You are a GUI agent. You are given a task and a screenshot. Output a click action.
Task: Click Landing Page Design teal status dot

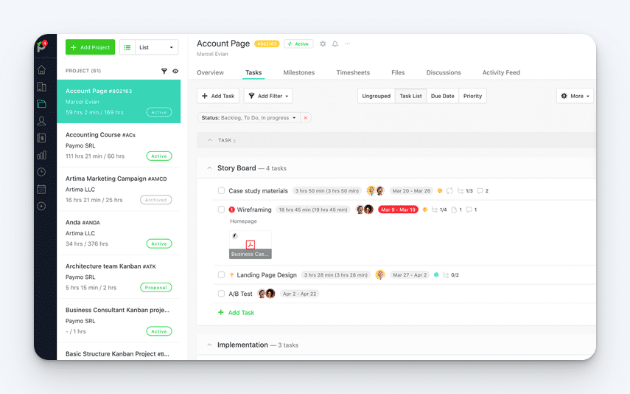point(436,275)
